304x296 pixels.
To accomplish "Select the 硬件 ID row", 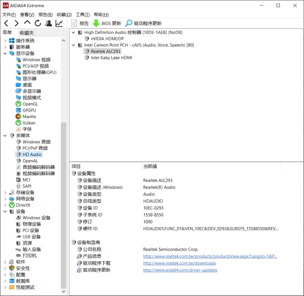I will tap(177, 229).
